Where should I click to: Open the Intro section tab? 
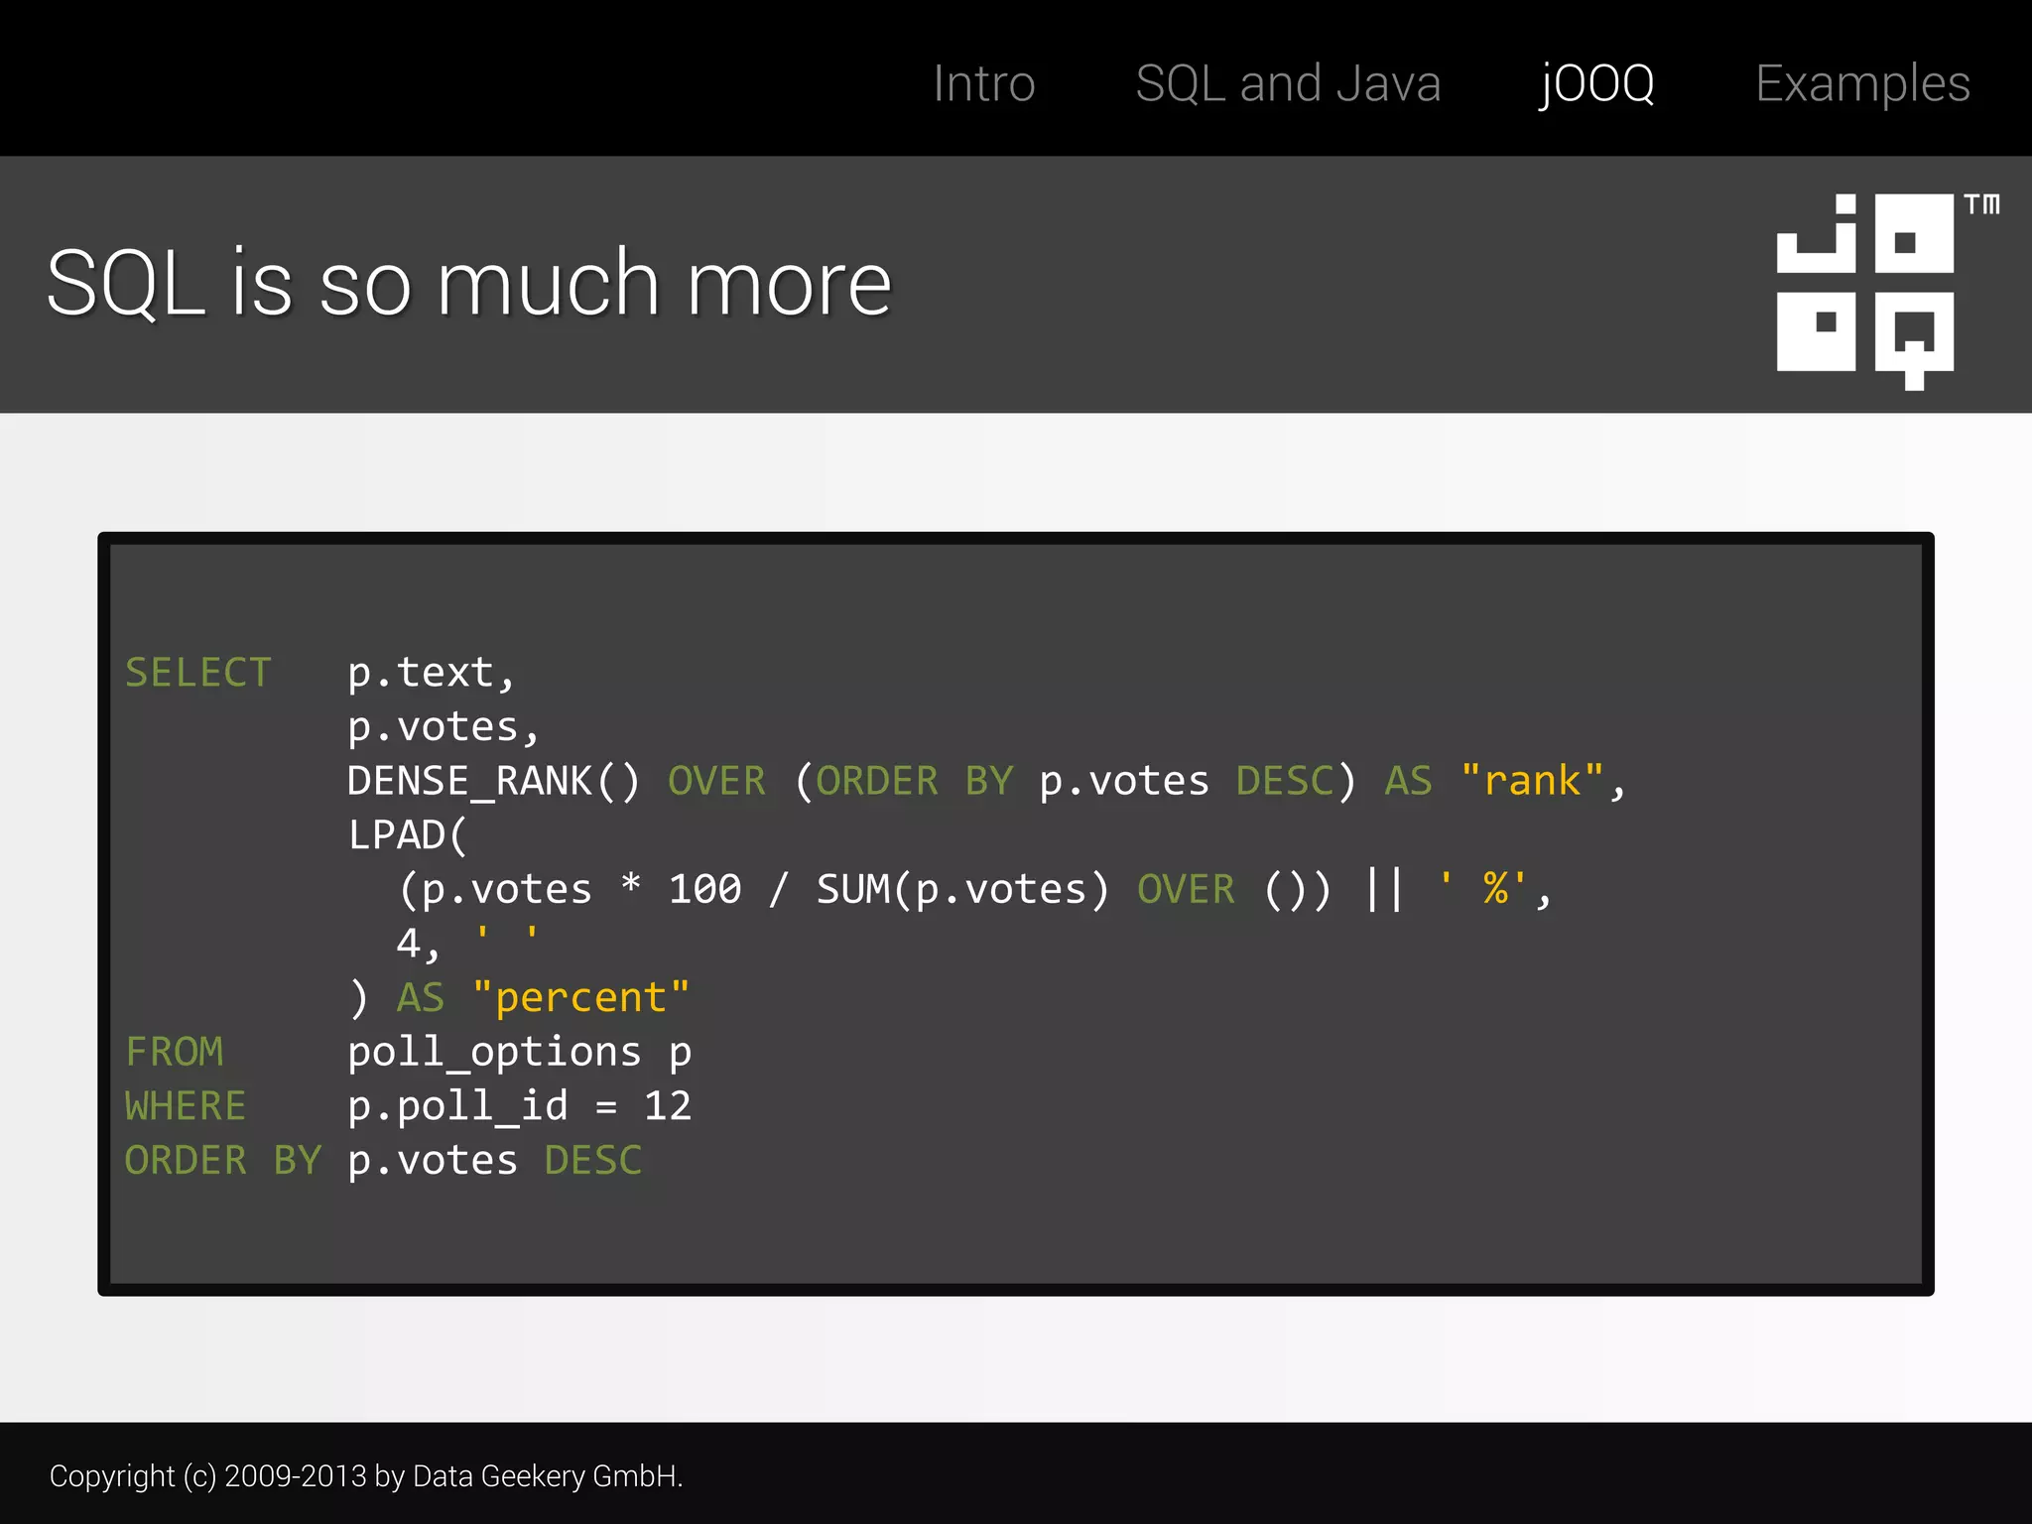coord(983,83)
